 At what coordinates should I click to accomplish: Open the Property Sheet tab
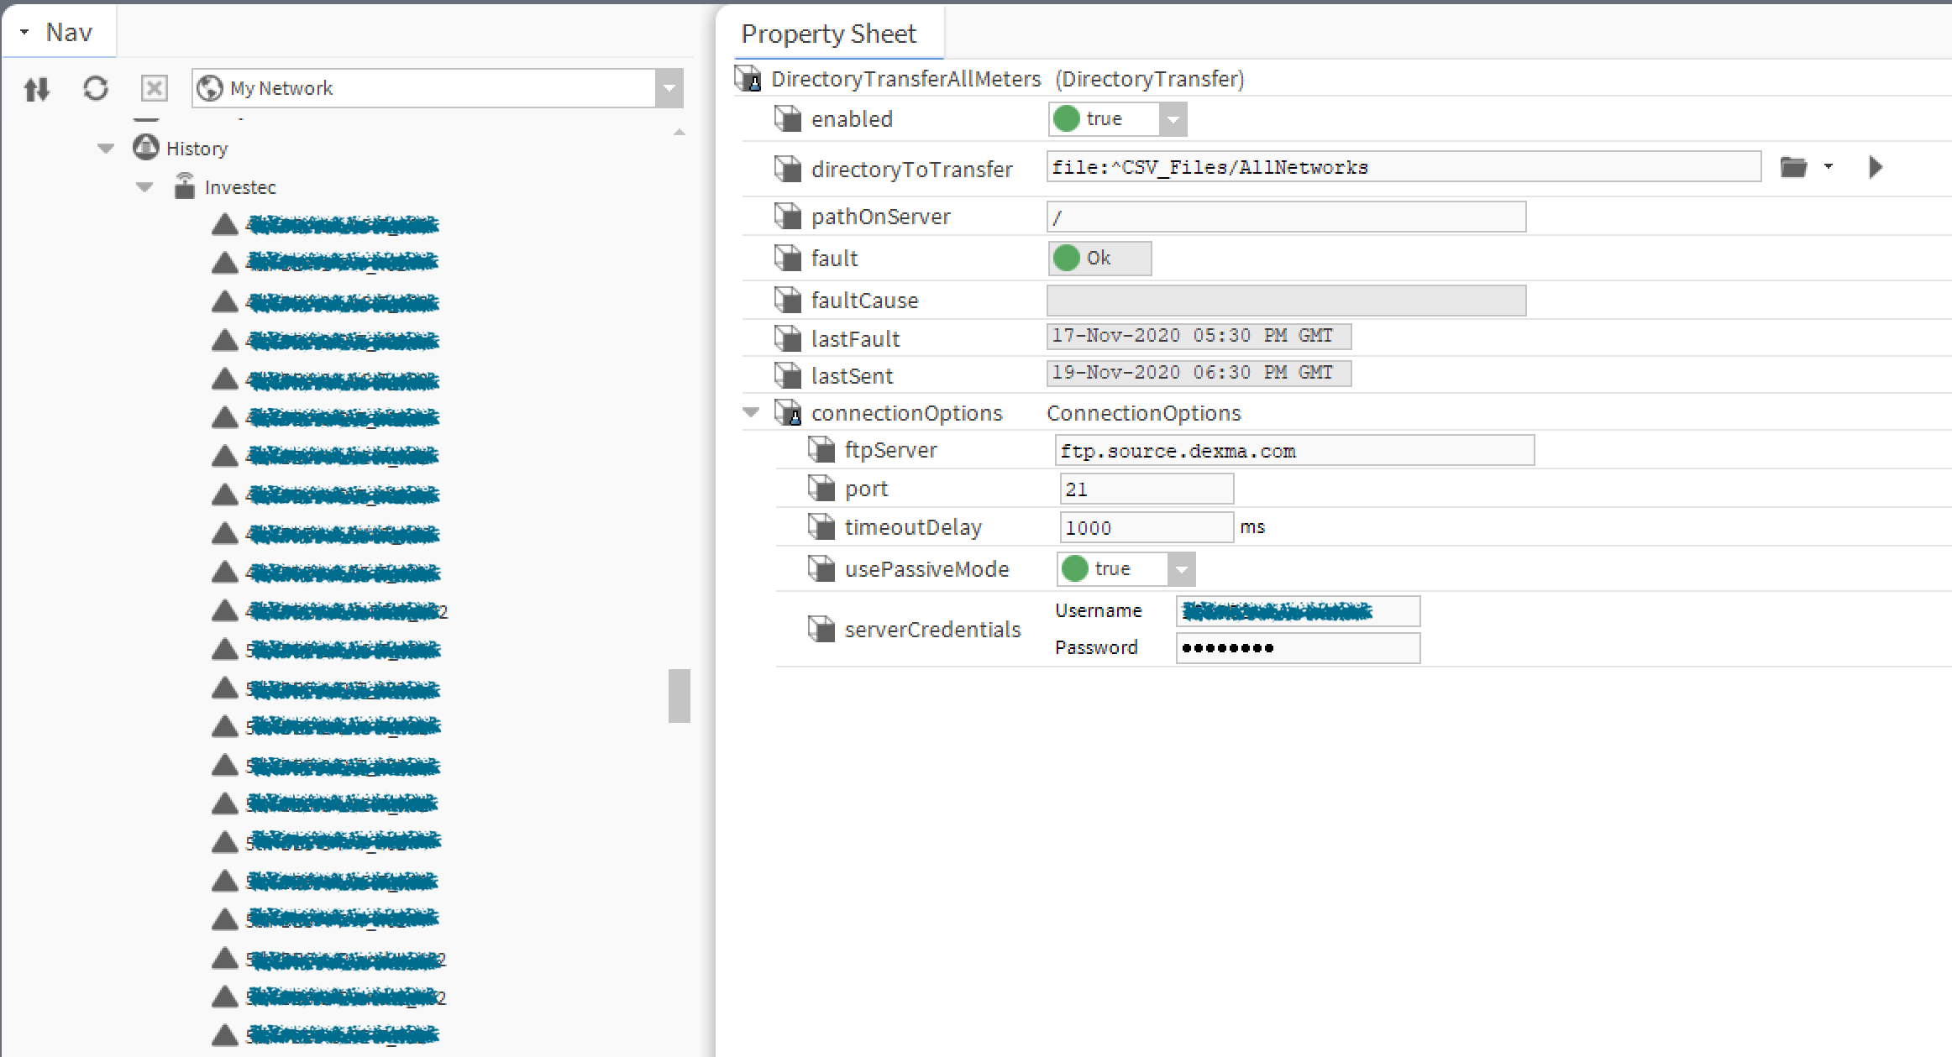point(829,34)
